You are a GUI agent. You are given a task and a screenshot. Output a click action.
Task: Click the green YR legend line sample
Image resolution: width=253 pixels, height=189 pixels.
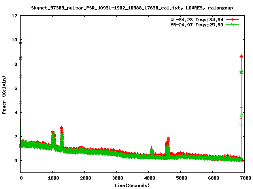click(232, 24)
